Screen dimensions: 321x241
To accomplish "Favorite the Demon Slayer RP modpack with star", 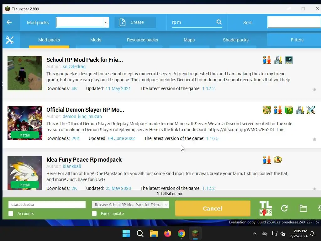I will tap(314, 139).
